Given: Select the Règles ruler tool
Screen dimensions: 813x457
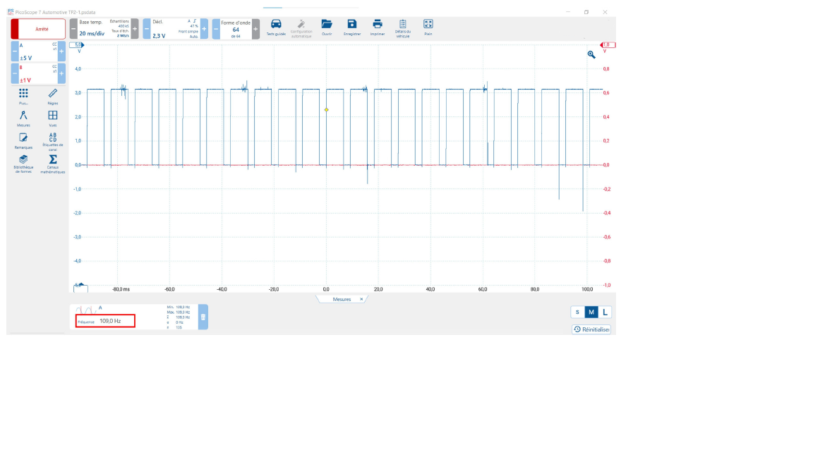Looking at the screenshot, I should click(x=53, y=94).
